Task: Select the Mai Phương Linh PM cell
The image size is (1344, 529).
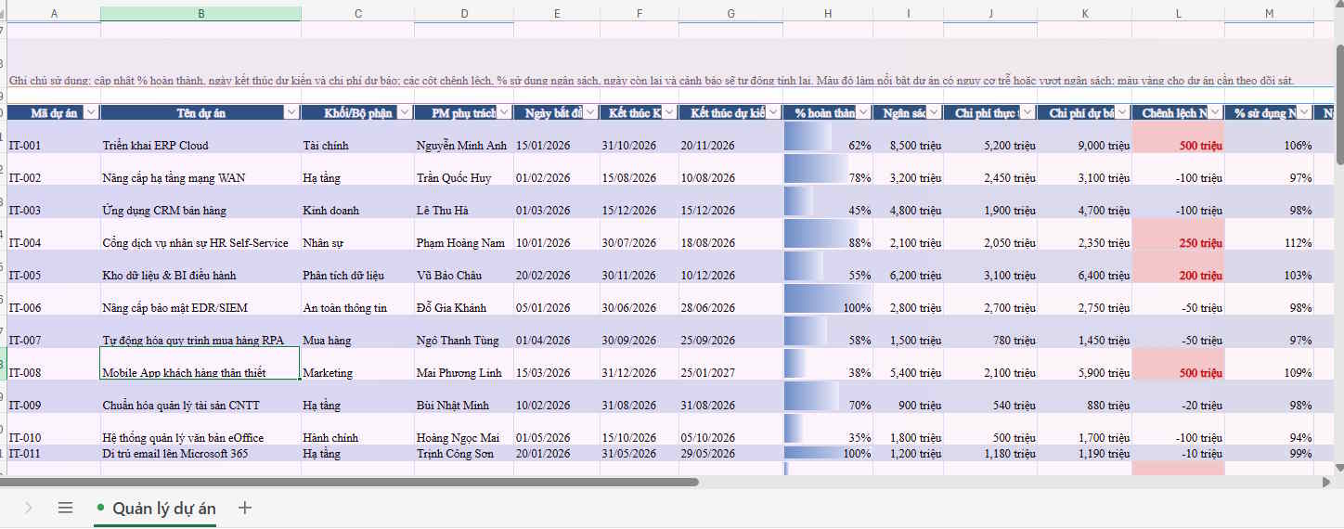Action: click(x=464, y=364)
